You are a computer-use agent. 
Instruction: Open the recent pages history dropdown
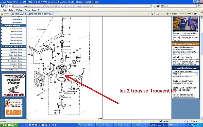[x=9, y=6]
